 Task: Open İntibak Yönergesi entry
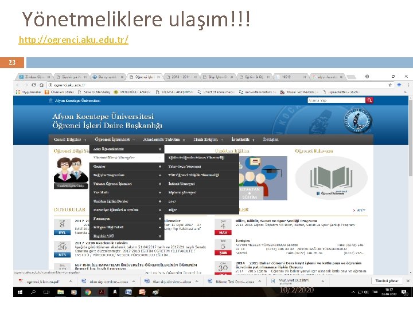tap(201, 184)
